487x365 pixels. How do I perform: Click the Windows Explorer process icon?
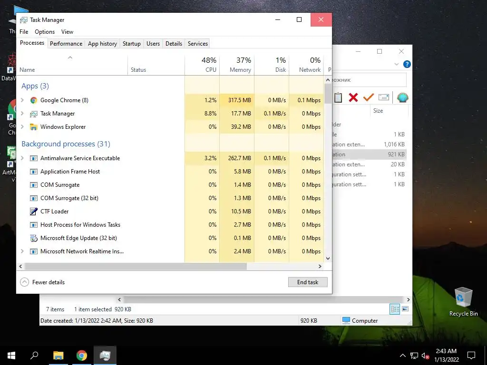(34, 127)
